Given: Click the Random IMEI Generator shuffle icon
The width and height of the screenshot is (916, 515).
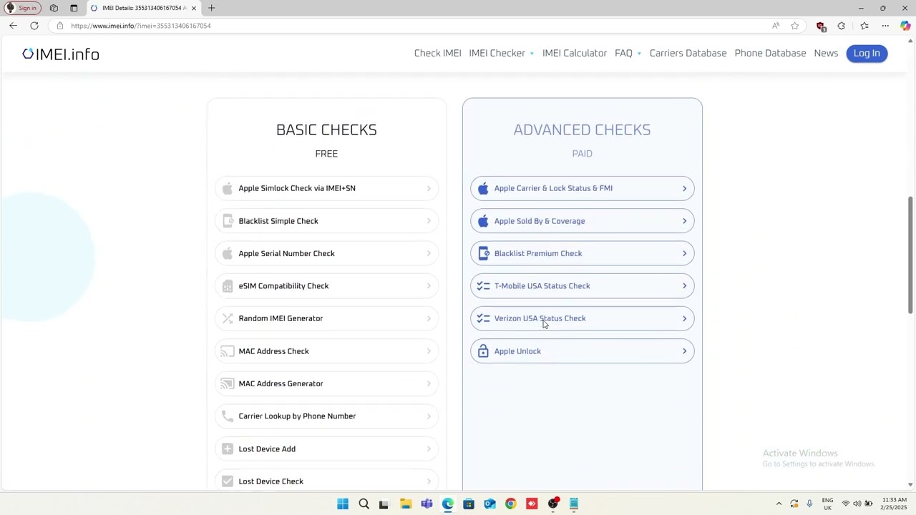Looking at the screenshot, I should point(228,318).
